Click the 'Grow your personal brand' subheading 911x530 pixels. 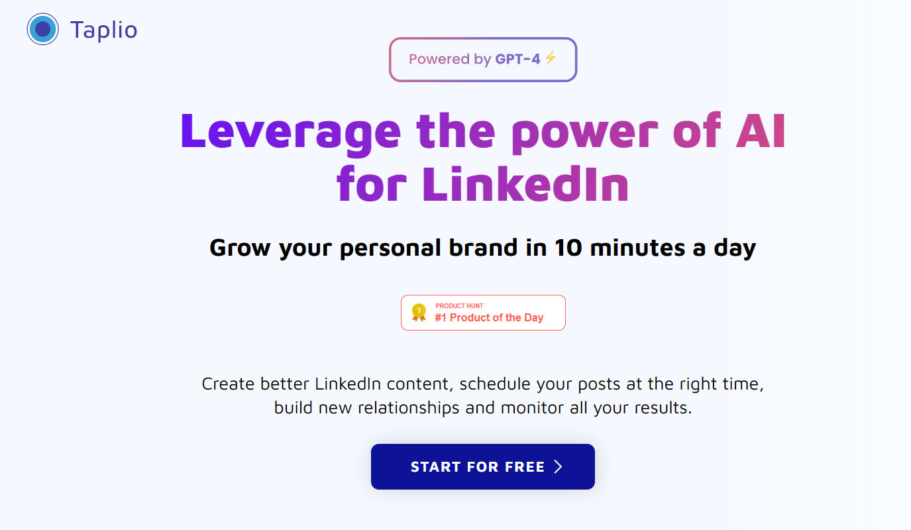pos(483,248)
